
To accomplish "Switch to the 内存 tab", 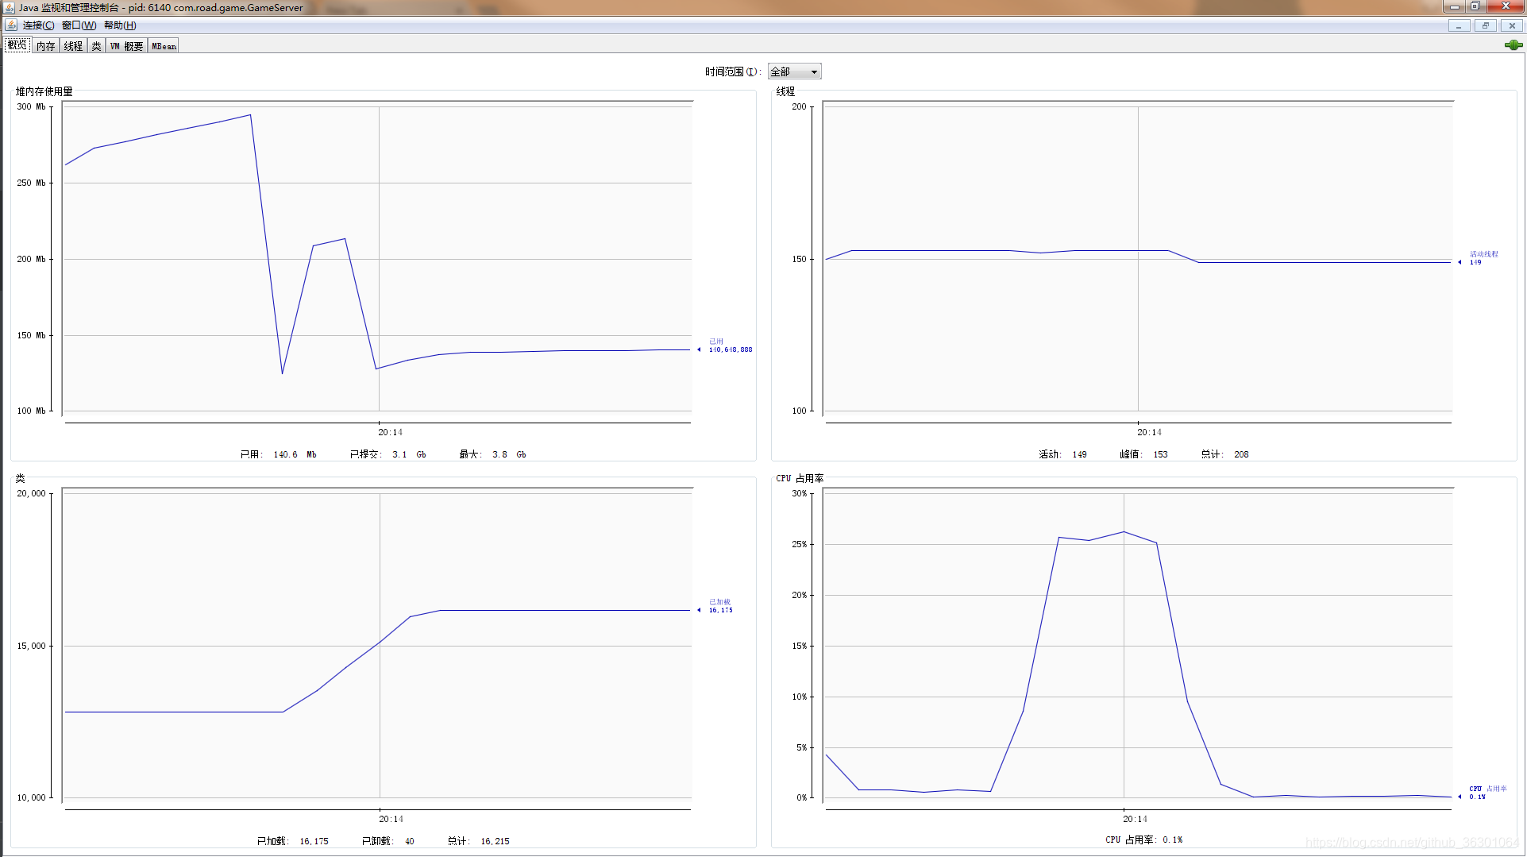I will (x=46, y=46).
